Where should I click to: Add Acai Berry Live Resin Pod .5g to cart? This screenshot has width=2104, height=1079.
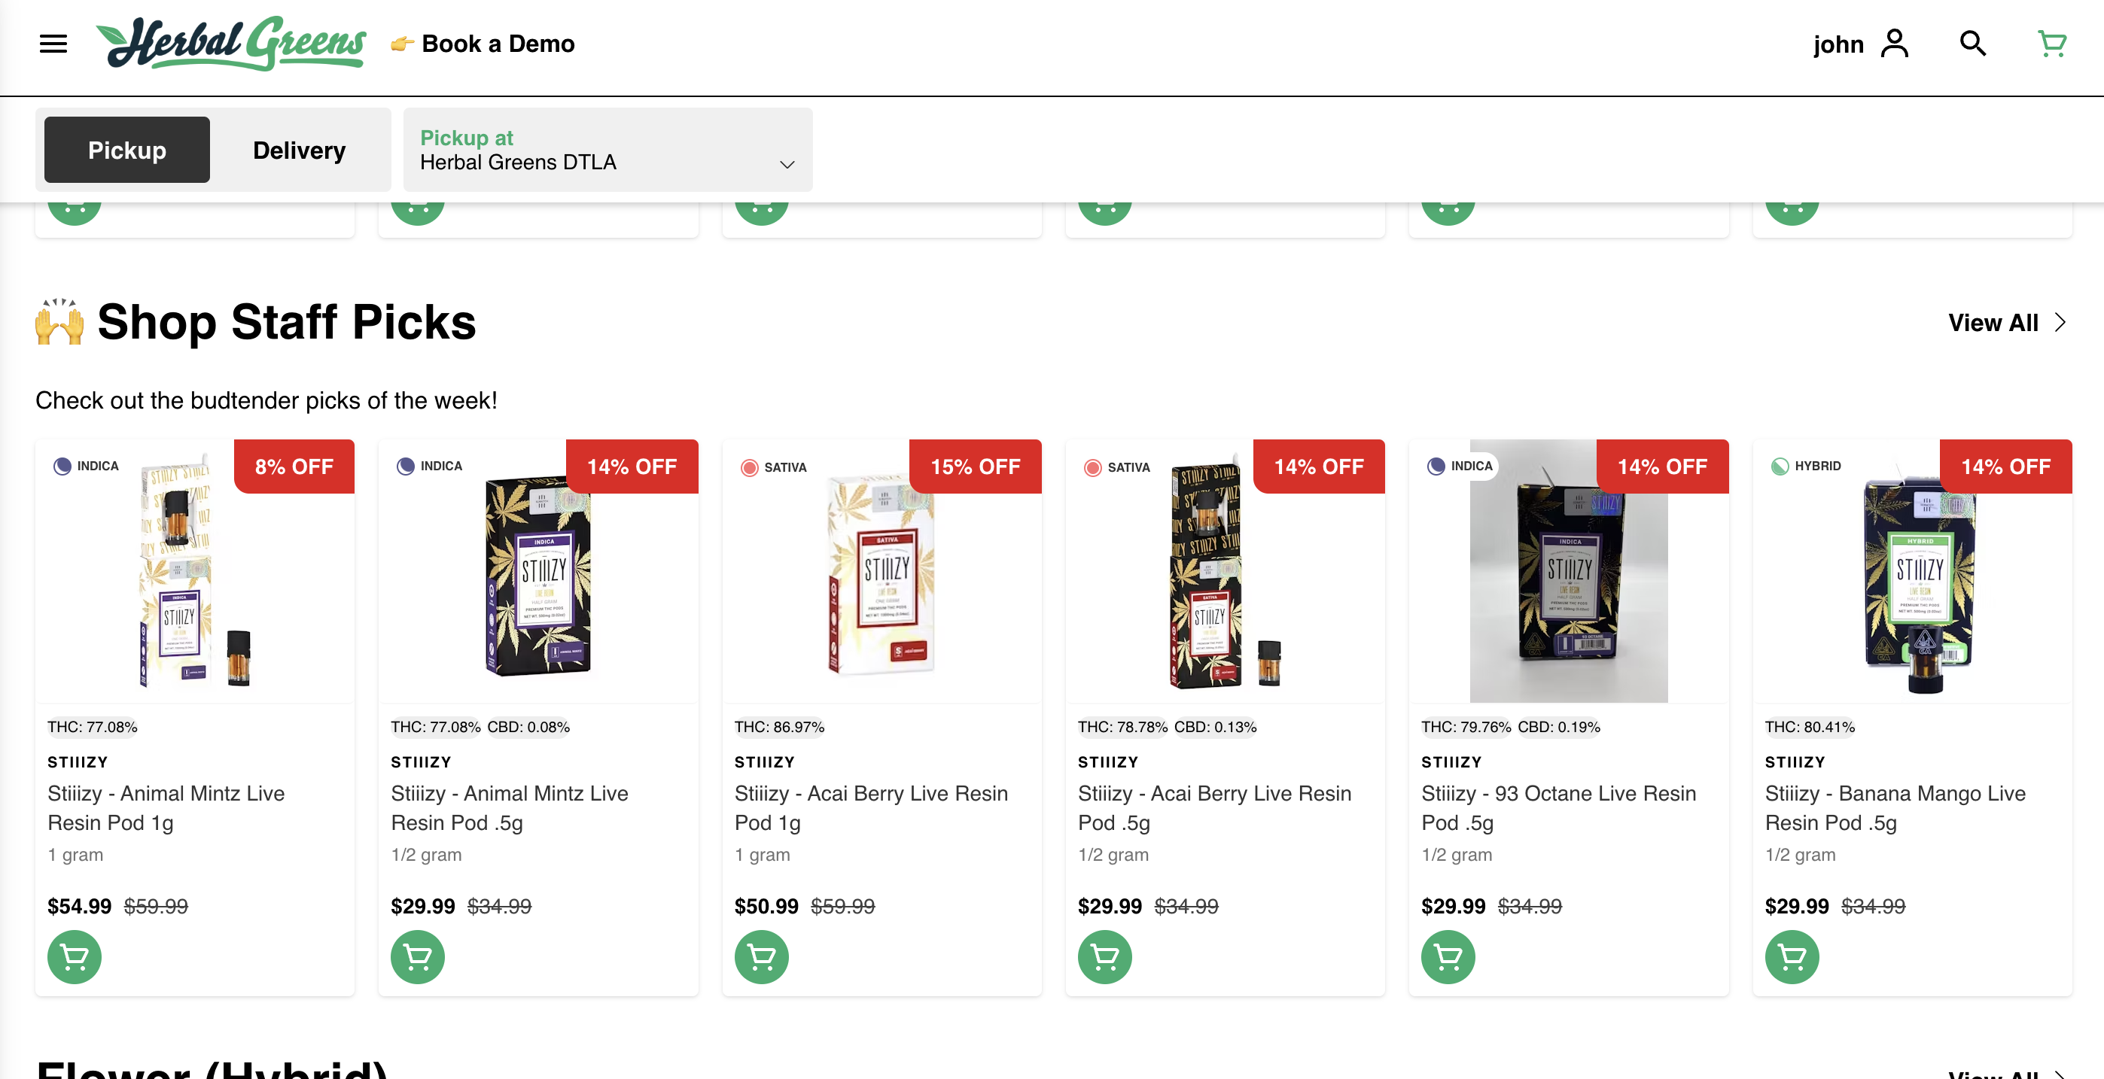pyautogui.click(x=1104, y=956)
